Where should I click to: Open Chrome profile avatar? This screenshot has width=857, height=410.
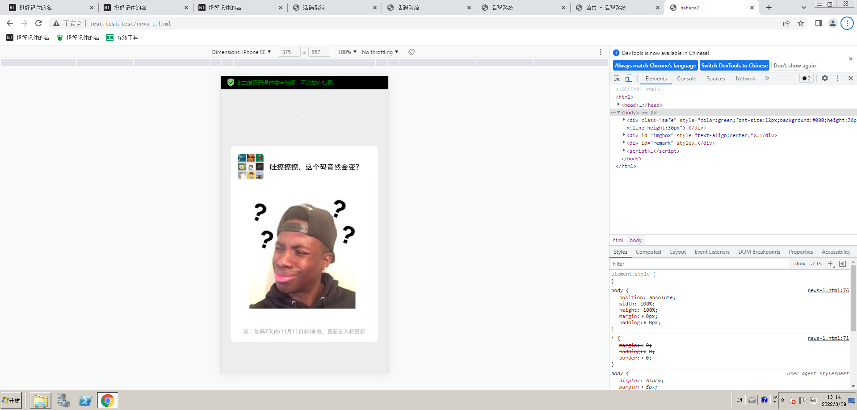click(x=833, y=23)
